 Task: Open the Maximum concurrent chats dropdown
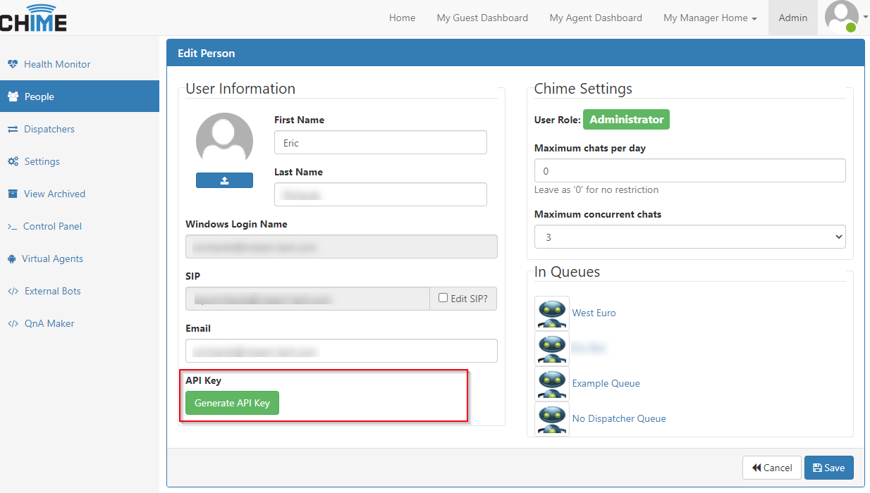690,237
